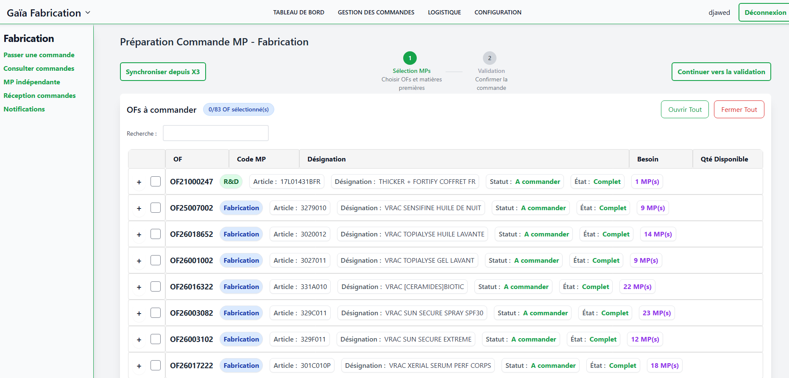789x378 pixels.
Task: Select step 1 Sélection MPs circle
Action: coord(410,58)
